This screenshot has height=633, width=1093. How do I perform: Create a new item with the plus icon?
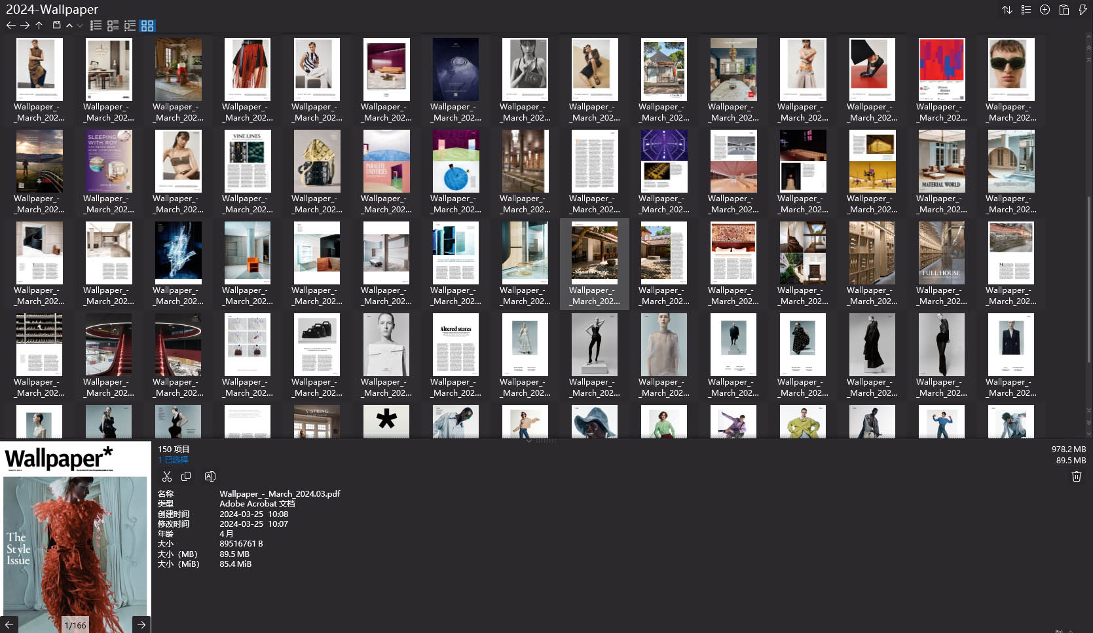point(1044,10)
